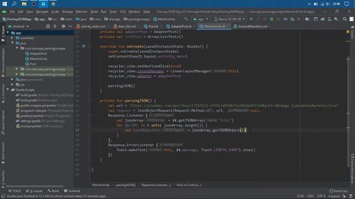355x199 pixels.
Task: Toggle the Project tool window stripe
Action: tap(3, 33)
